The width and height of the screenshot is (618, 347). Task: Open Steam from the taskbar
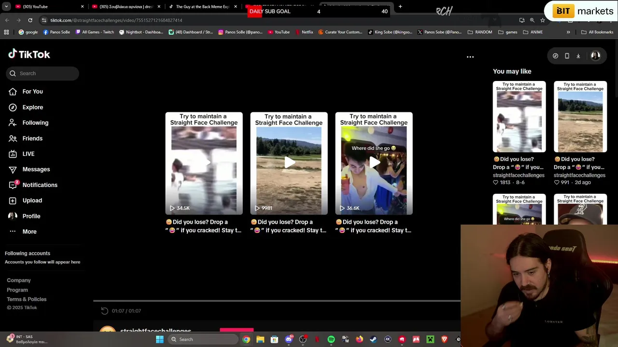(x=373, y=339)
